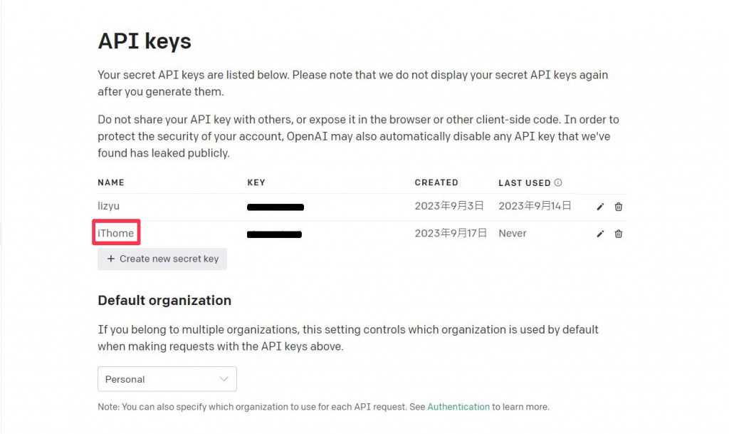Click the plus icon for new secret key

tap(110, 259)
